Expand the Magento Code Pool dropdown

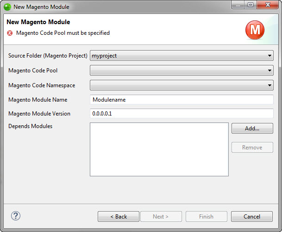coord(182,71)
